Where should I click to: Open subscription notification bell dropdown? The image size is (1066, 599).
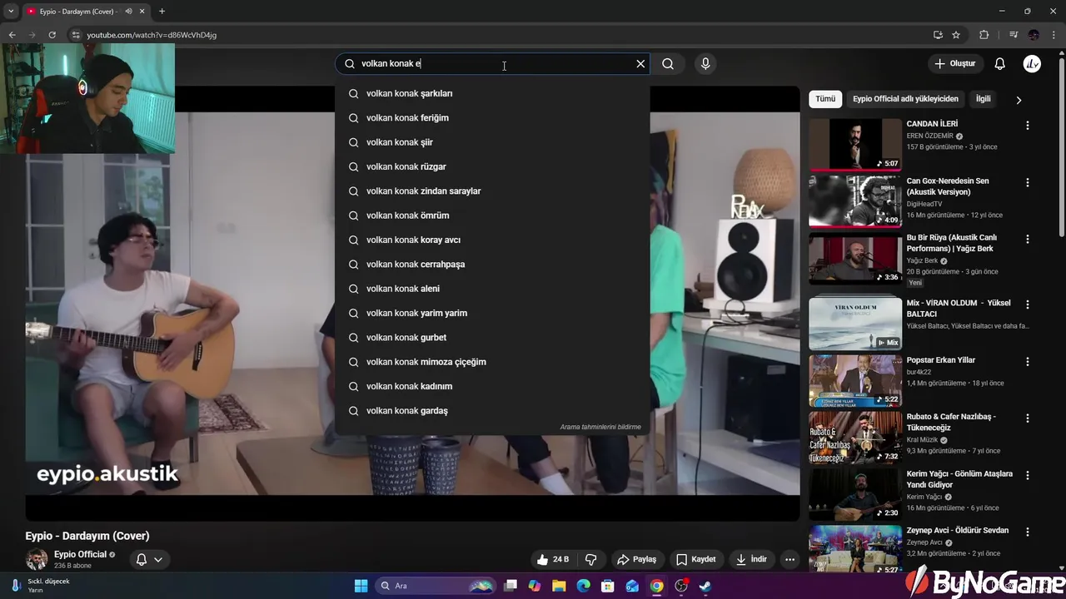coord(149,559)
